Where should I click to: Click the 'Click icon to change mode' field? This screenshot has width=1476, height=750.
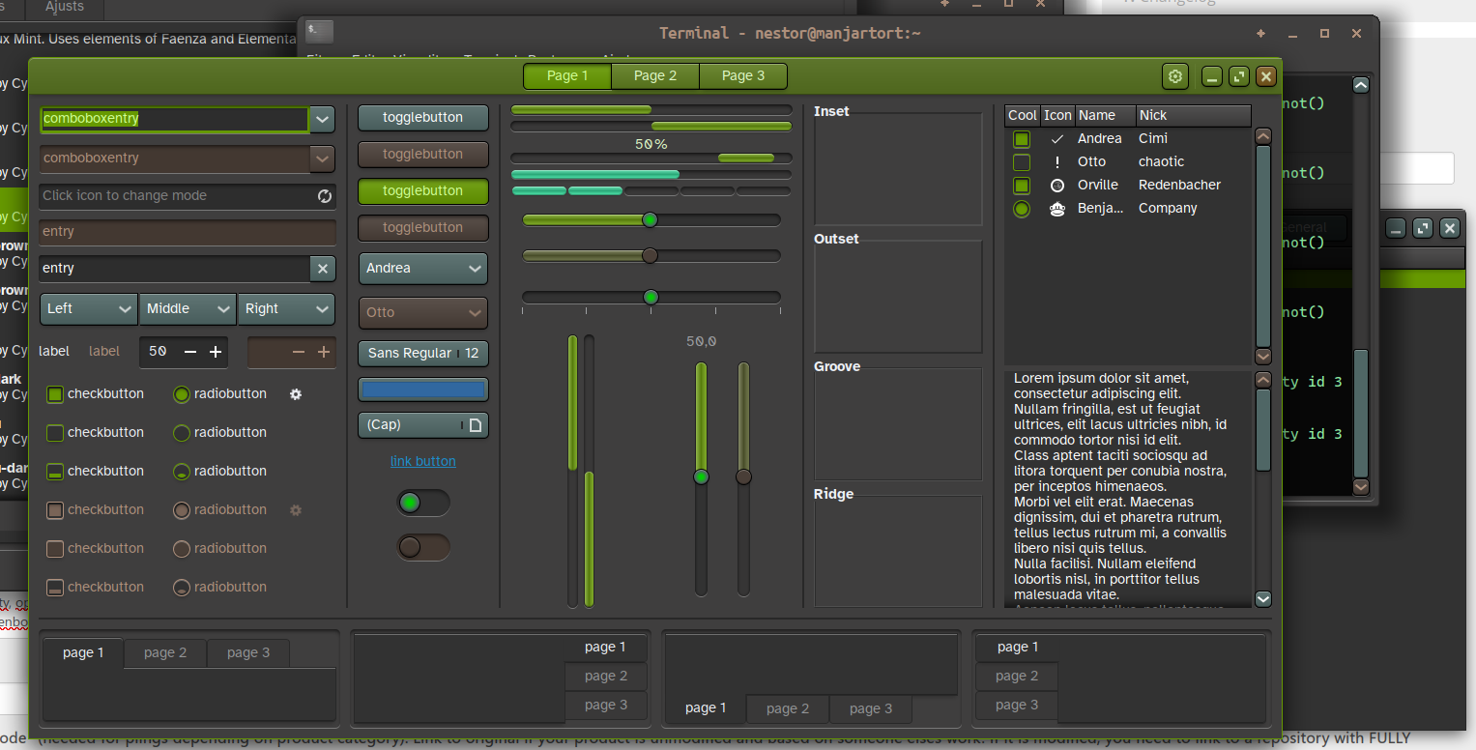pos(188,196)
